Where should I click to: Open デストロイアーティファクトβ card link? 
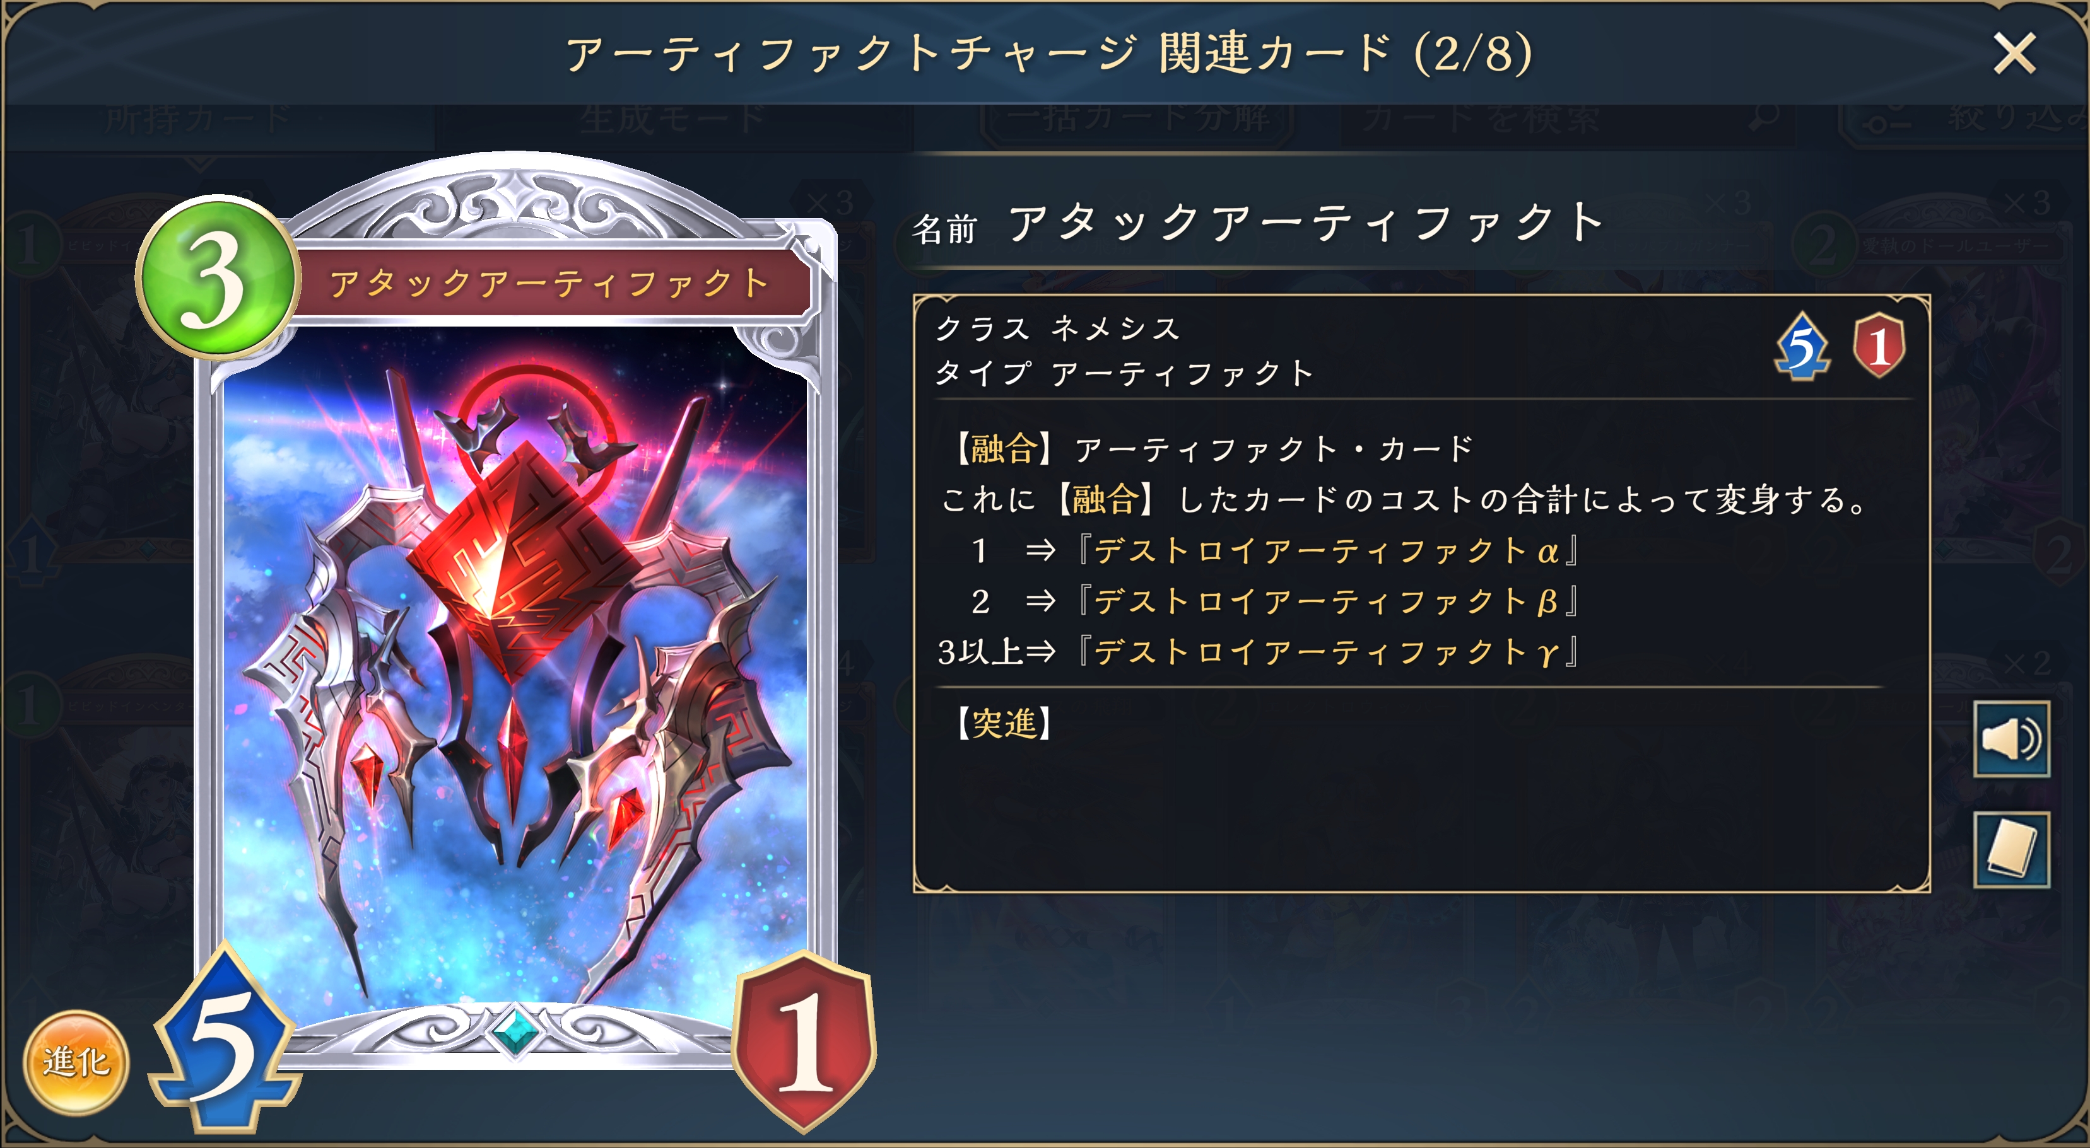1325,601
